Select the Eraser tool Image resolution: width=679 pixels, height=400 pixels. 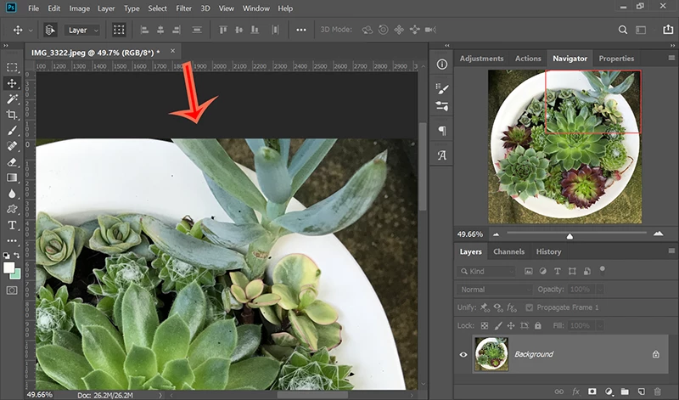click(12, 162)
